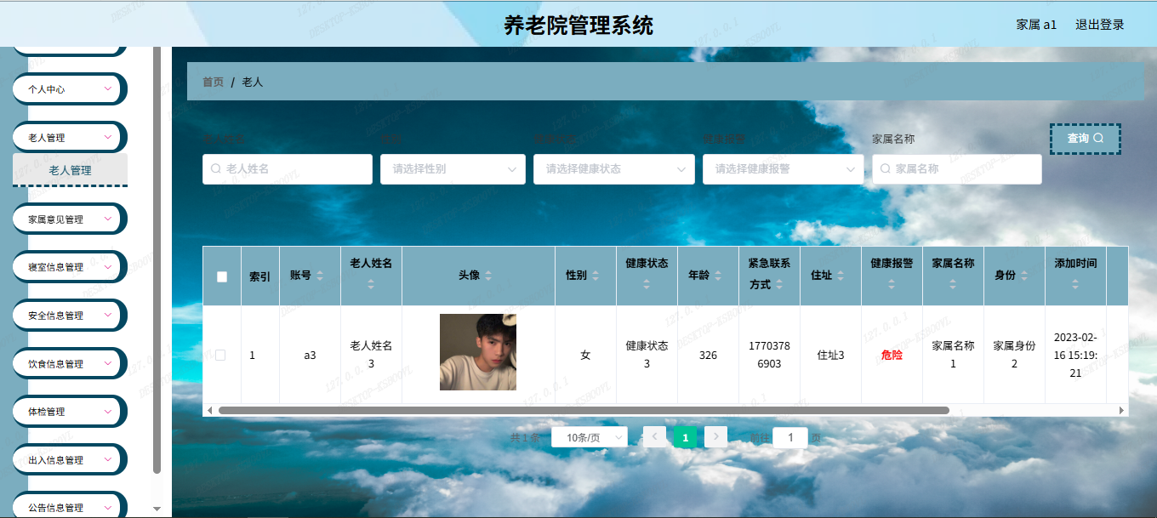
Task: Sort table by 头像 column arrows
Action: (488, 276)
